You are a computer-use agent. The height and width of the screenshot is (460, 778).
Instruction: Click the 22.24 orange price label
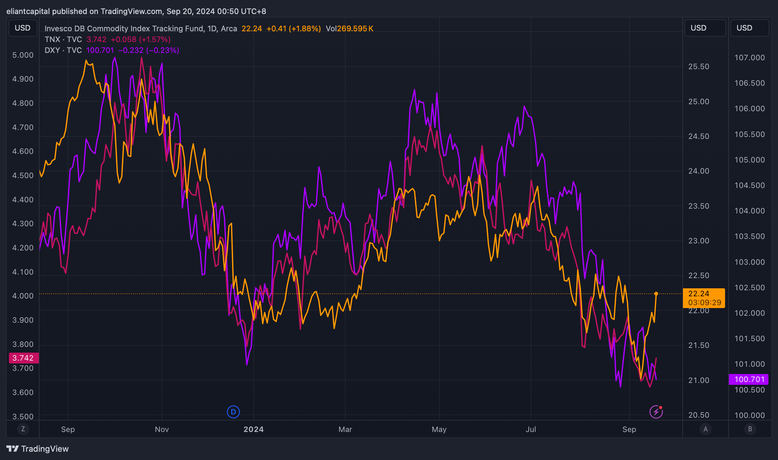[x=704, y=298]
